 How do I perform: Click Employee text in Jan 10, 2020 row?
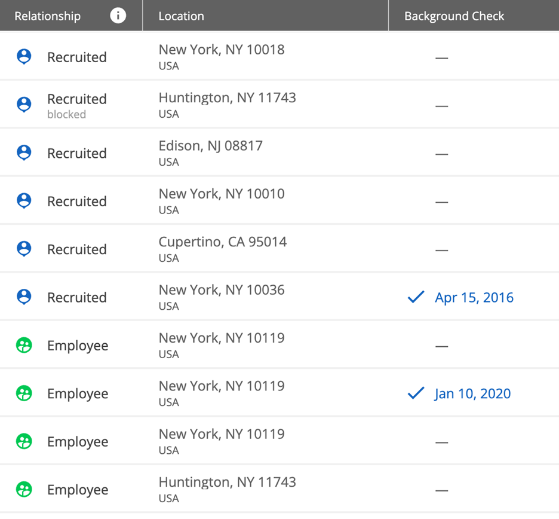(78, 393)
